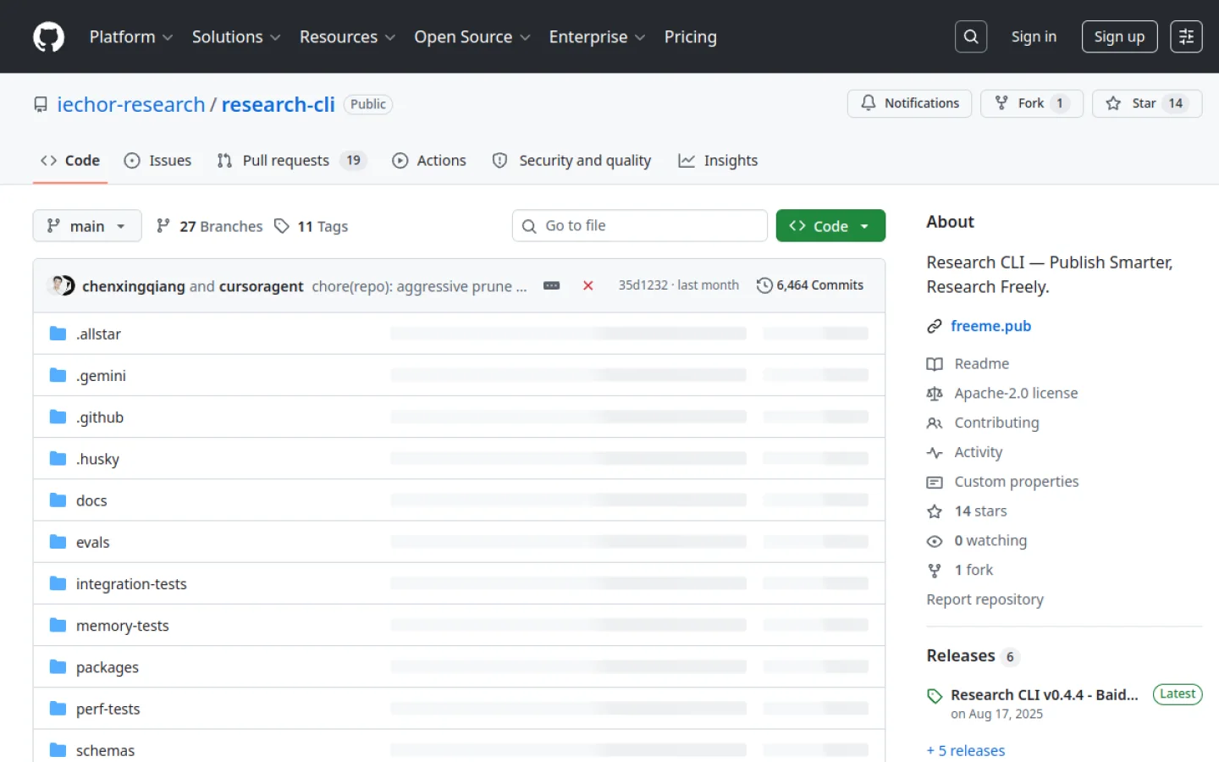1219x762 pixels.
Task: Open the Research CLI v0.4.4 release title
Action: pos(1045,695)
